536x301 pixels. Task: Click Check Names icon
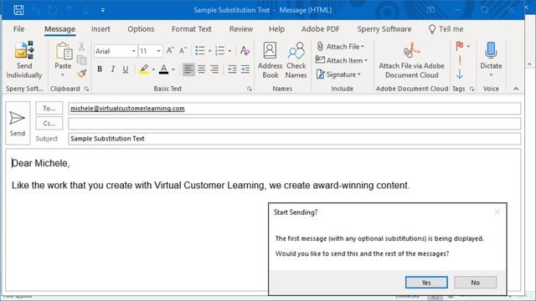pyautogui.click(x=296, y=60)
